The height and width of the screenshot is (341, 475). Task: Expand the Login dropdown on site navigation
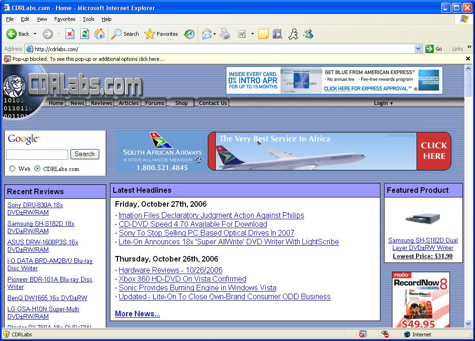383,103
